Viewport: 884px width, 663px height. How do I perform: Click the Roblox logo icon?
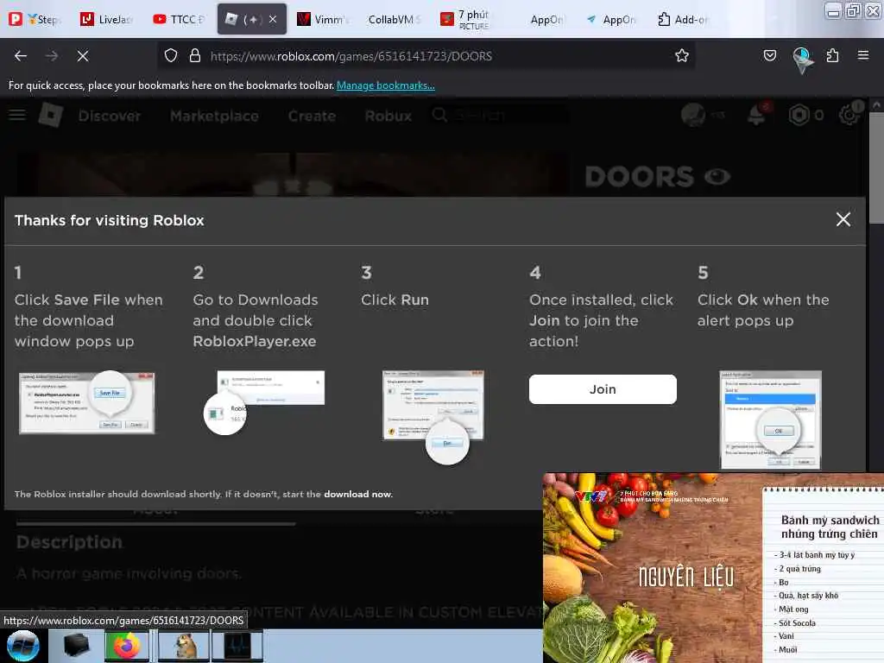coord(51,115)
